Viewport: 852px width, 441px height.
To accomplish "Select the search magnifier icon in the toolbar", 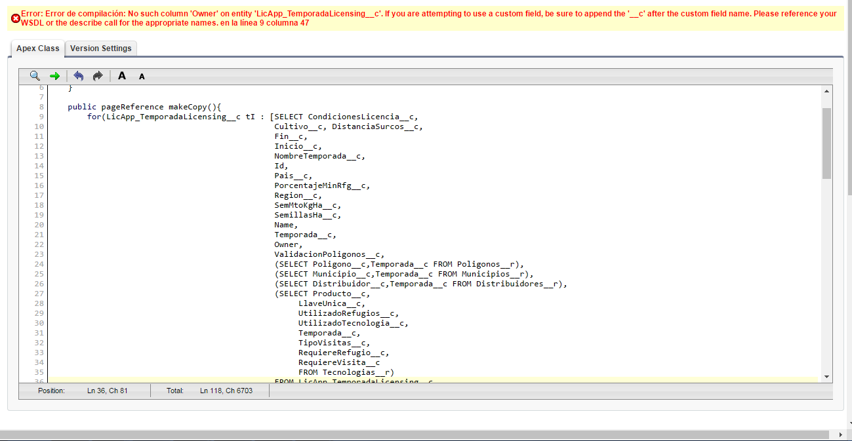I will tap(34, 75).
